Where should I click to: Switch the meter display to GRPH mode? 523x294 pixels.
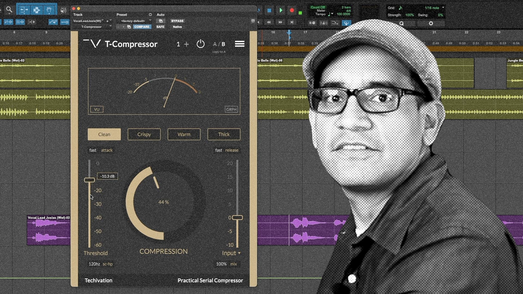pyautogui.click(x=231, y=109)
